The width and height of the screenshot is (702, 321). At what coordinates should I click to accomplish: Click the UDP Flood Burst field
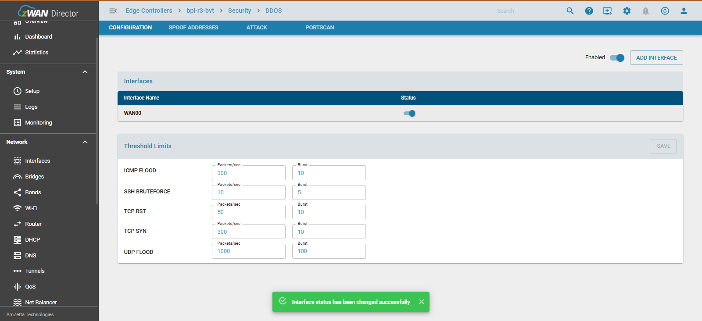pyautogui.click(x=329, y=251)
